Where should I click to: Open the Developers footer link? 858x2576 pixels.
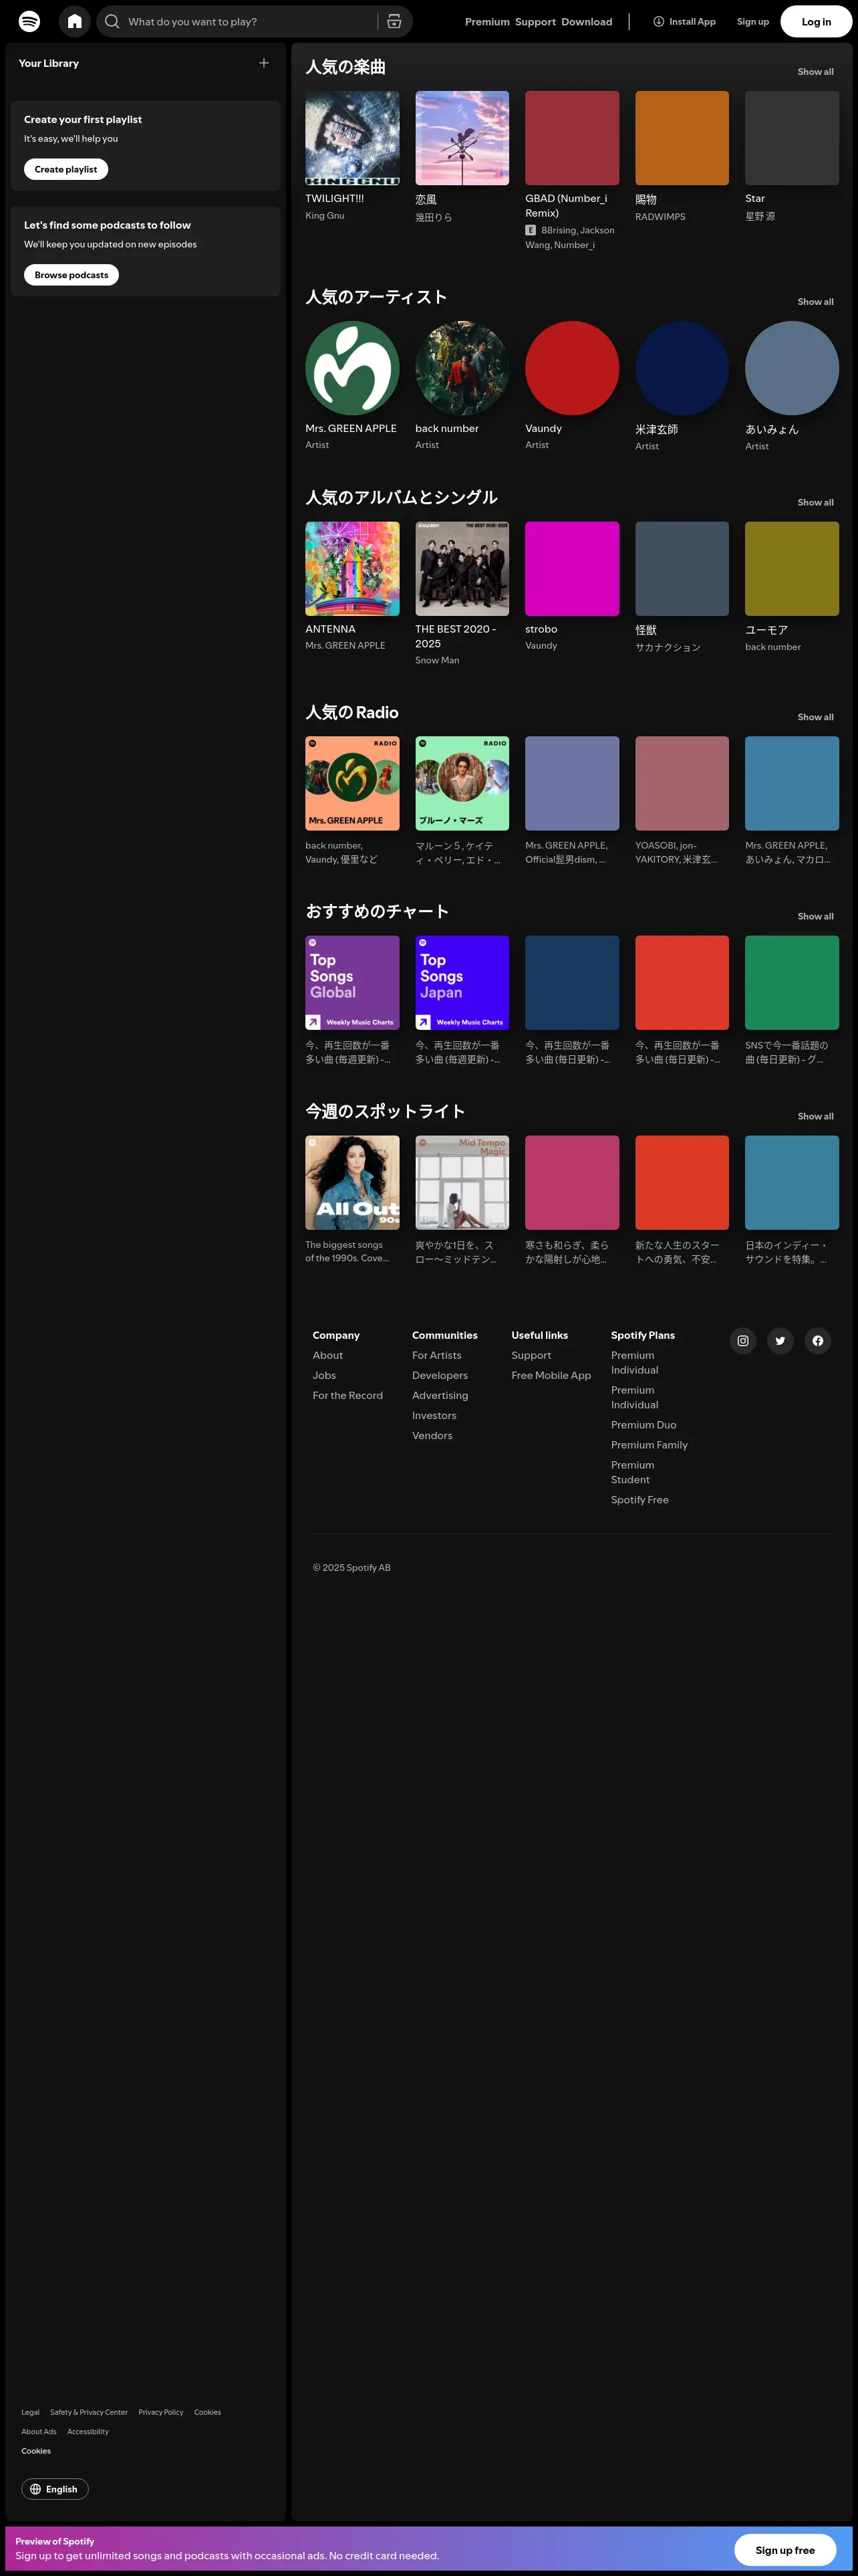point(440,1376)
